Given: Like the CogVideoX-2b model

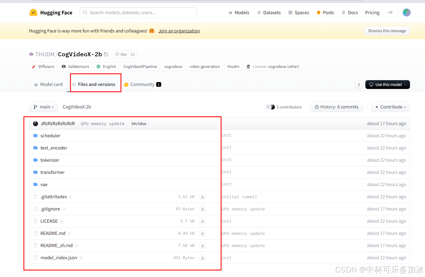Looking at the screenshot, I should [x=121, y=54].
